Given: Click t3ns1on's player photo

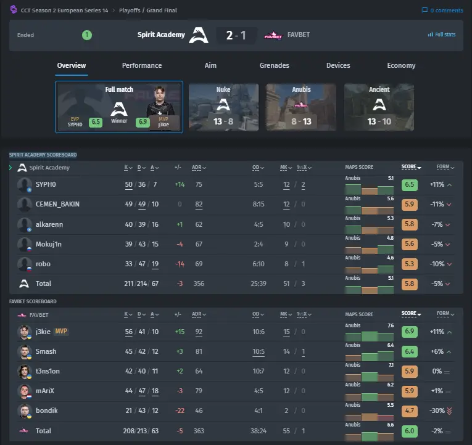Looking at the screenshot, I should click(25, 372).
